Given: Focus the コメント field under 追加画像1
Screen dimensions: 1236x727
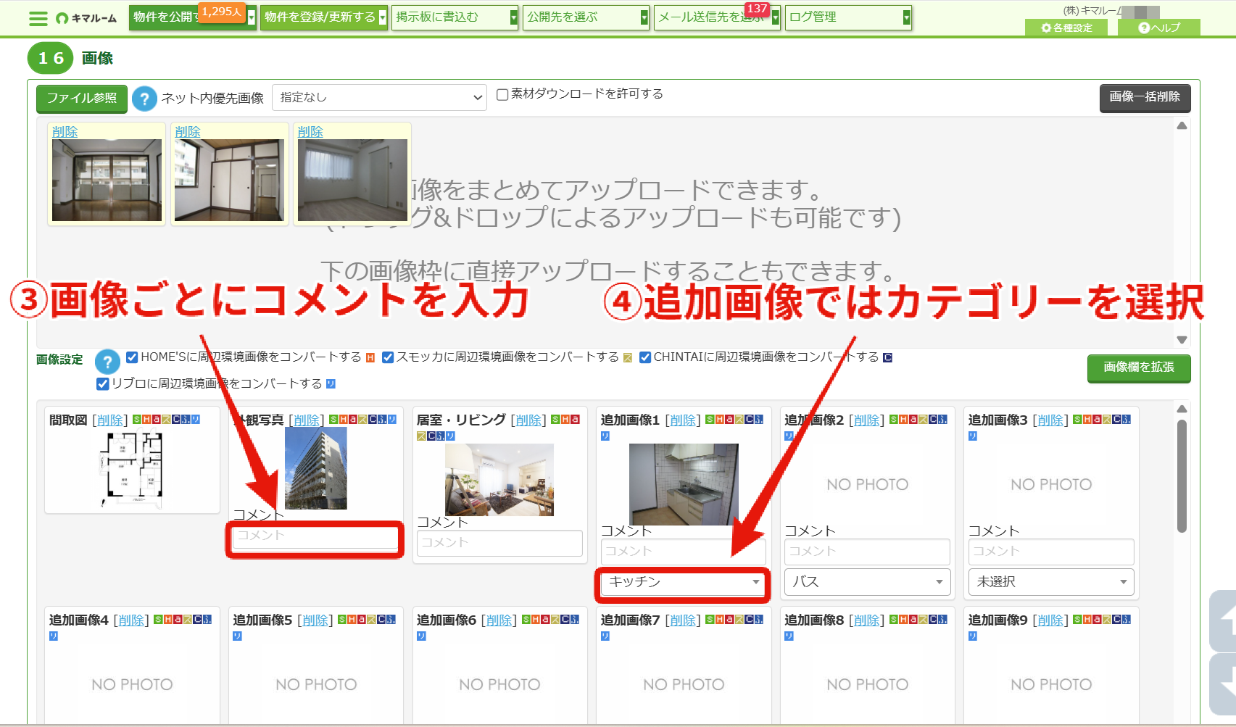Looking at the screenshot, I should point(683,552).
